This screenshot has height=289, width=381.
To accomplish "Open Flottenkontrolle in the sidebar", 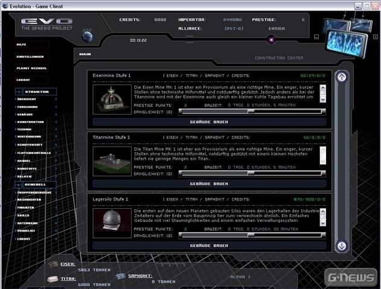I will [x=34, y=153].
